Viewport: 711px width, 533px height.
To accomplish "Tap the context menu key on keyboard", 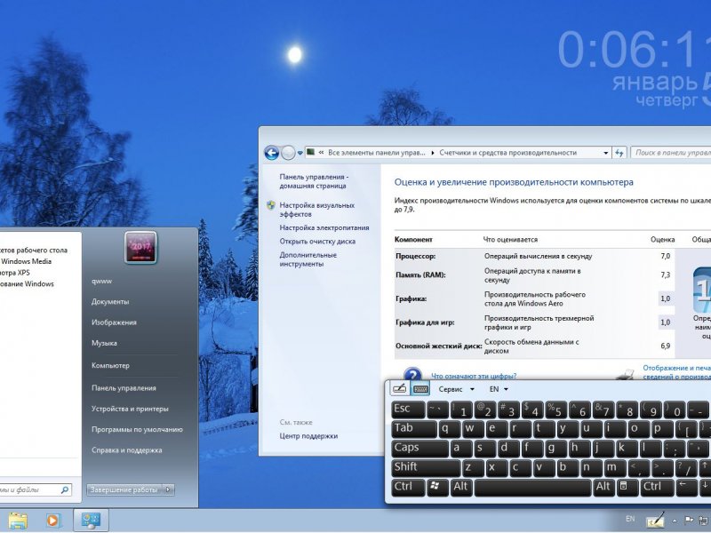I will pyautogui.click(x=626, y=487).
